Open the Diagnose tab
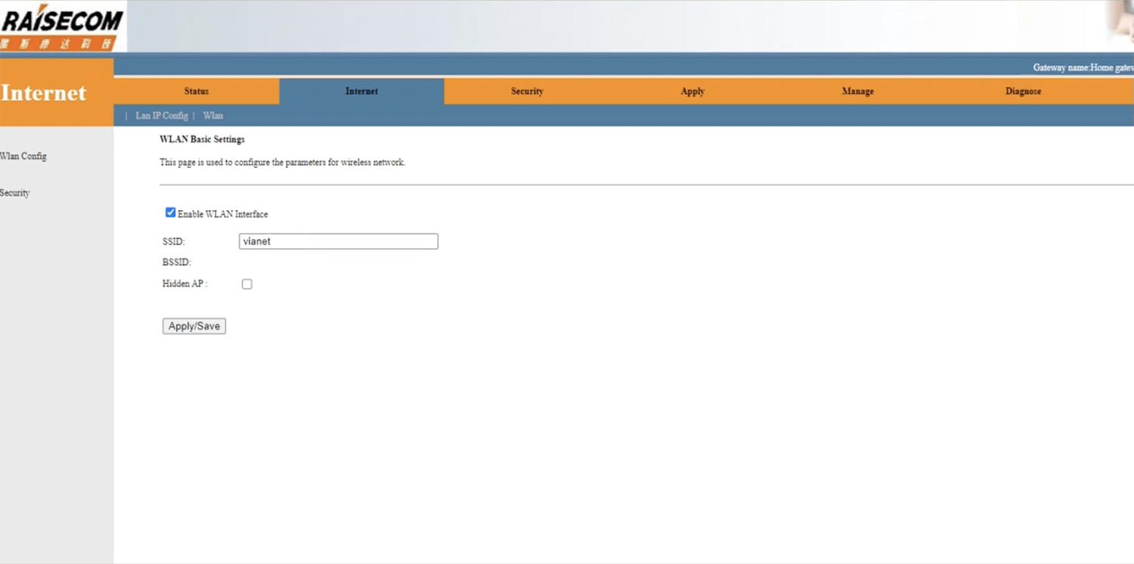This screenshot has height=564, width=1134. tap(1023, 91)
